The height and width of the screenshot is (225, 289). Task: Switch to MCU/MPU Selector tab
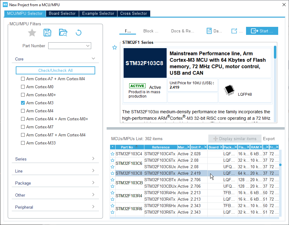pos(25,14)
